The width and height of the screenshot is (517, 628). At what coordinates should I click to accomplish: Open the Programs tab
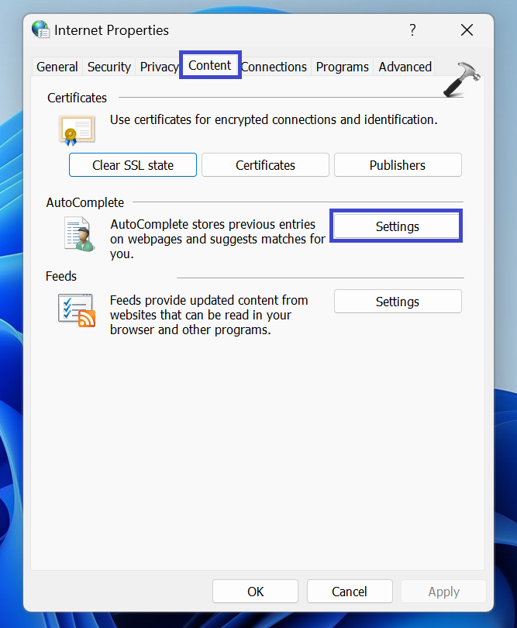[342, 67]
